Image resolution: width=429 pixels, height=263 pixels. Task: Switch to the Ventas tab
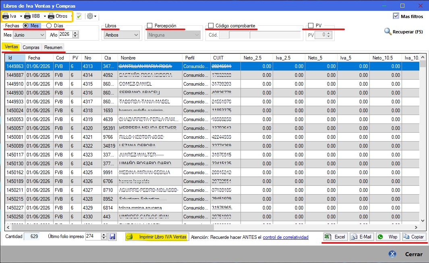[x=11, y=47]
